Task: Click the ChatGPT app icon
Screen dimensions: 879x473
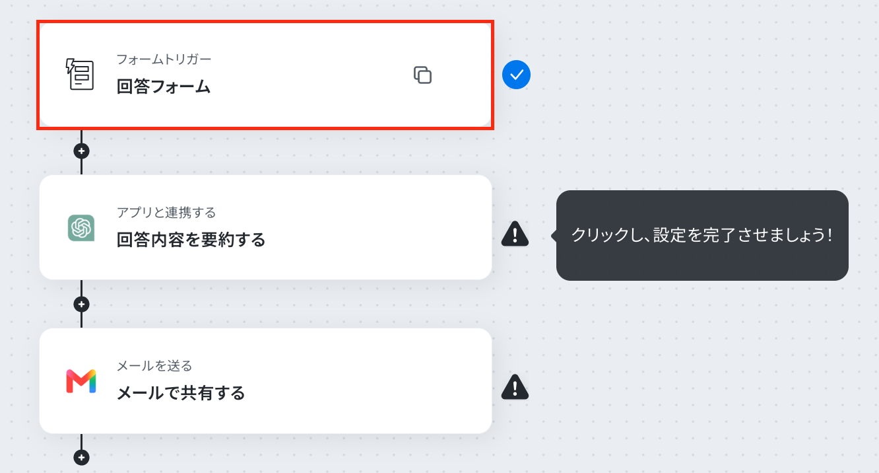Action: point(81,228)
